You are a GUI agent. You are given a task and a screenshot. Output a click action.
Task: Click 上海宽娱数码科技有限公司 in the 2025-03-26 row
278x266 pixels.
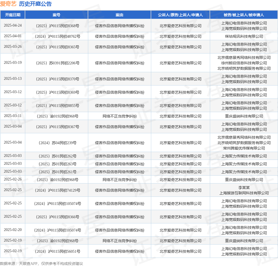tap(244, 50)
